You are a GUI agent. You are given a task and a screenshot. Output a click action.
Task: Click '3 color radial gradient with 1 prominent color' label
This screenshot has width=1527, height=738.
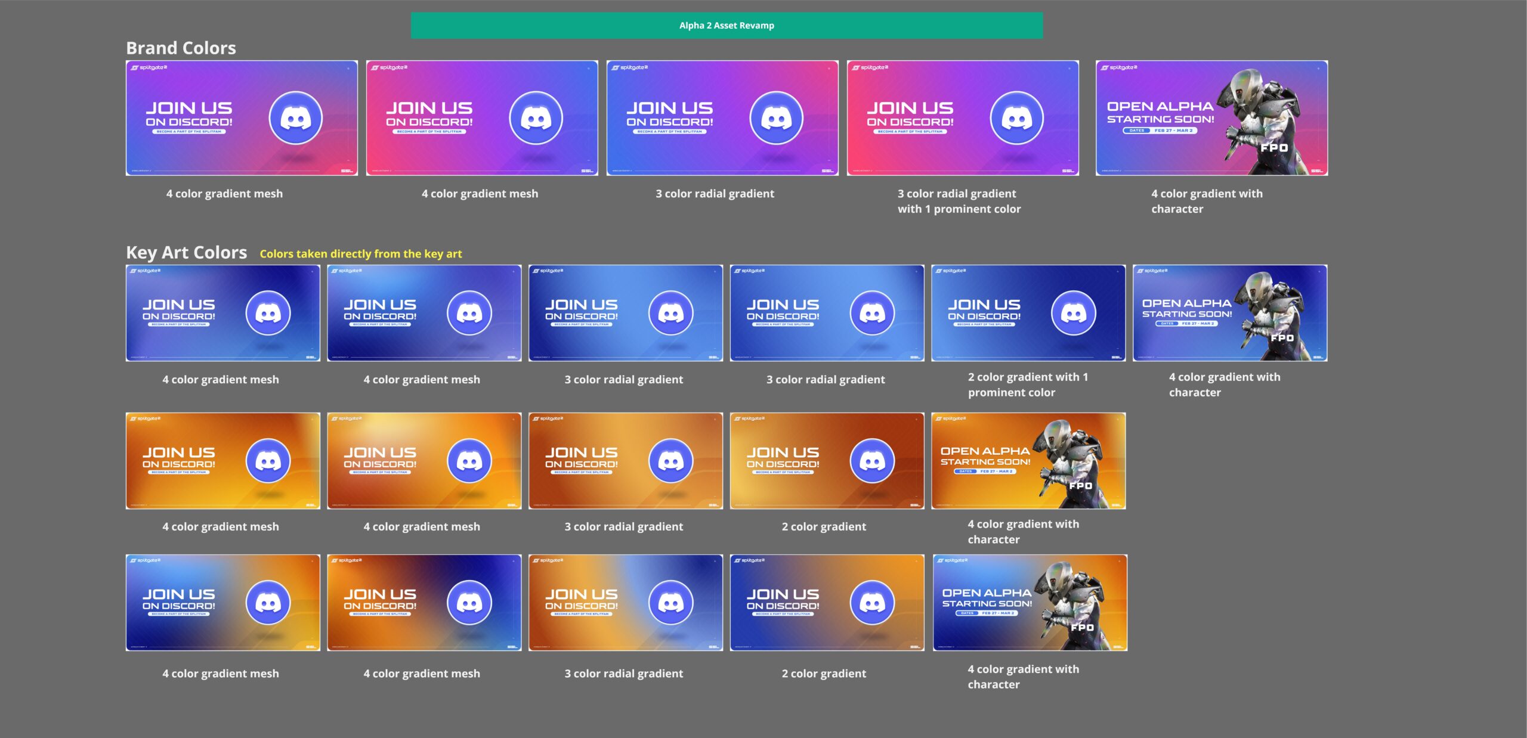959,201
